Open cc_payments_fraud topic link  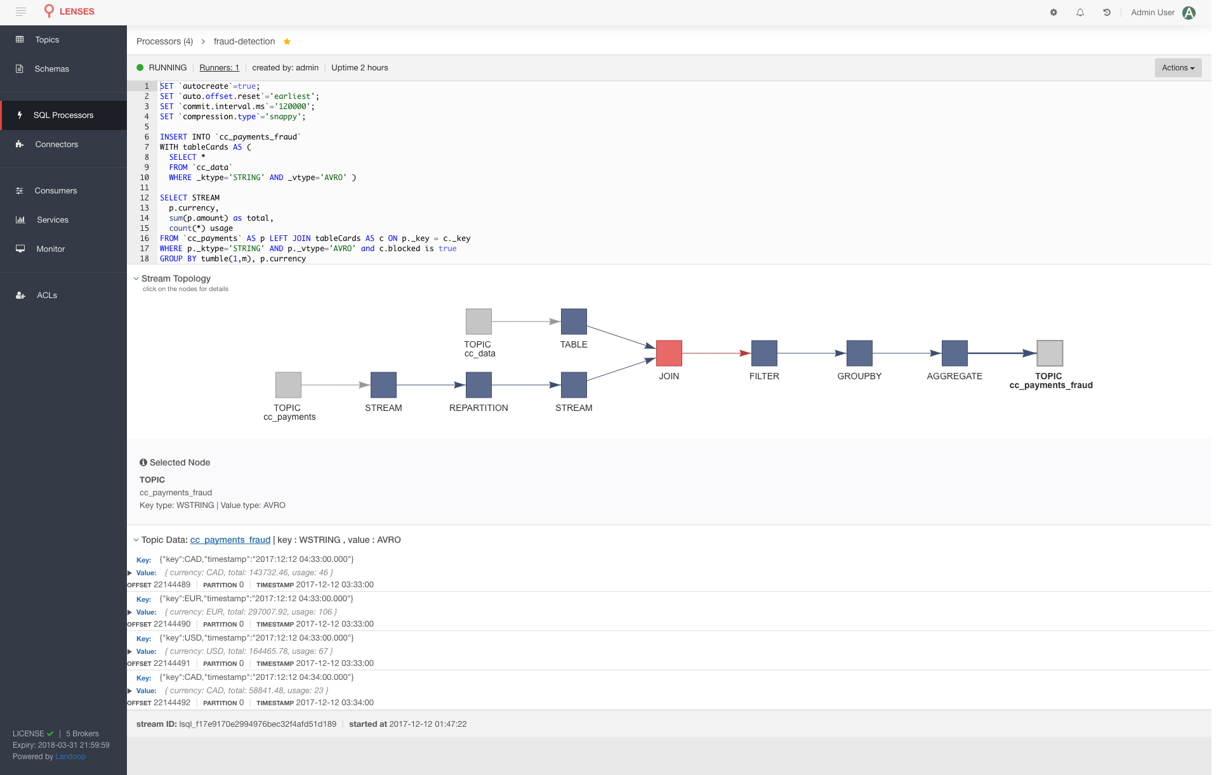tap(230, 540)
